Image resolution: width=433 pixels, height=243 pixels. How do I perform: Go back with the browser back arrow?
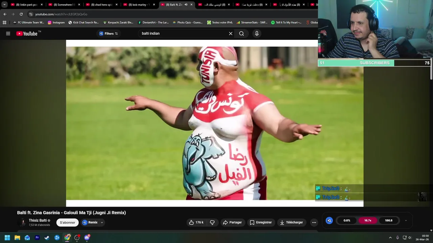(x=5, y=14)
